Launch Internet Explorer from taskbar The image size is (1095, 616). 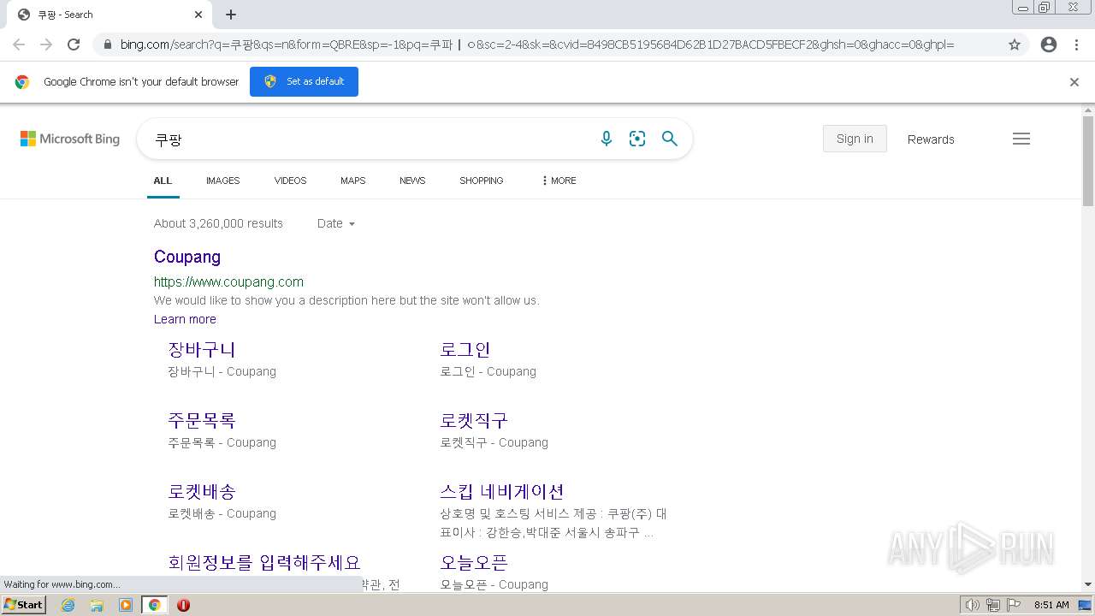click(x=68, y=605)
